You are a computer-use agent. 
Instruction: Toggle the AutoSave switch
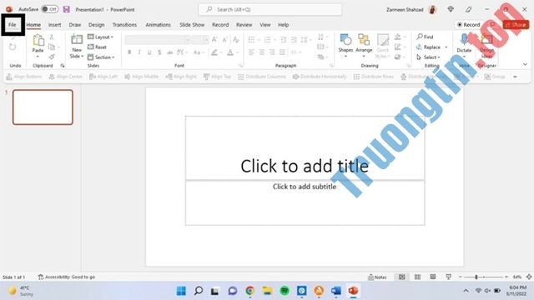[50, 9]
